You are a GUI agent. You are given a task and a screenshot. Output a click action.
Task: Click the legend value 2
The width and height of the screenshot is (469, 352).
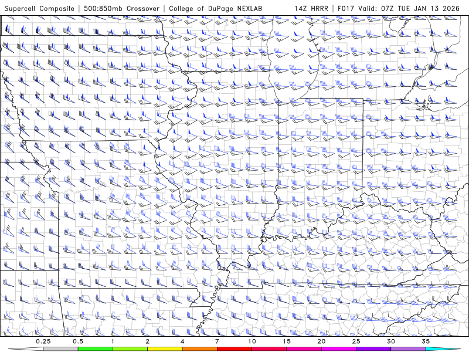(x=148, y=341)
